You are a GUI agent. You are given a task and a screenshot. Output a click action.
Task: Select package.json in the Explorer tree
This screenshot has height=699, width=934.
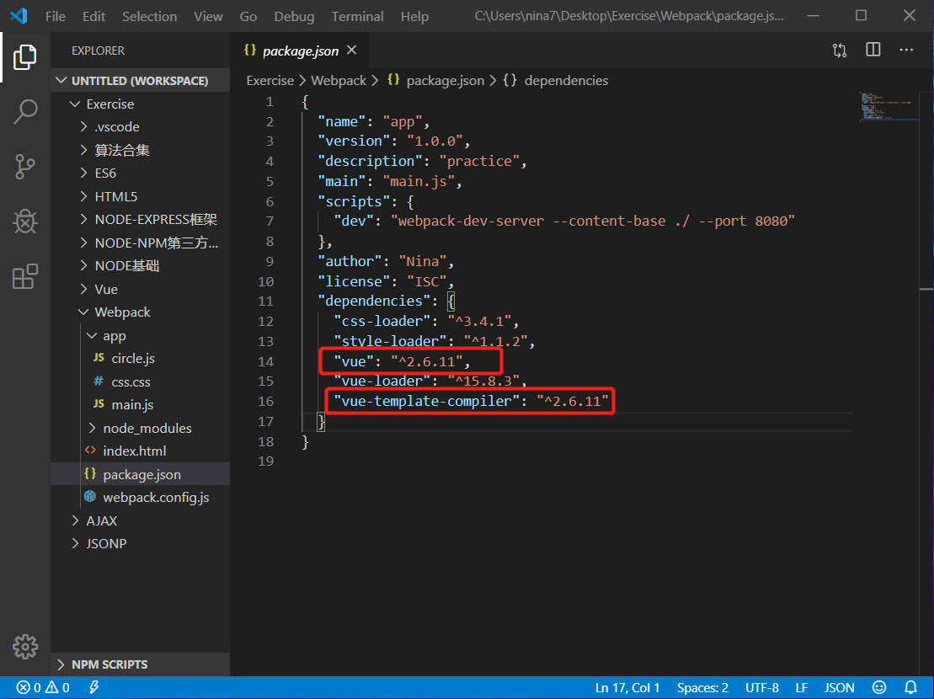[x=141, y=474]
